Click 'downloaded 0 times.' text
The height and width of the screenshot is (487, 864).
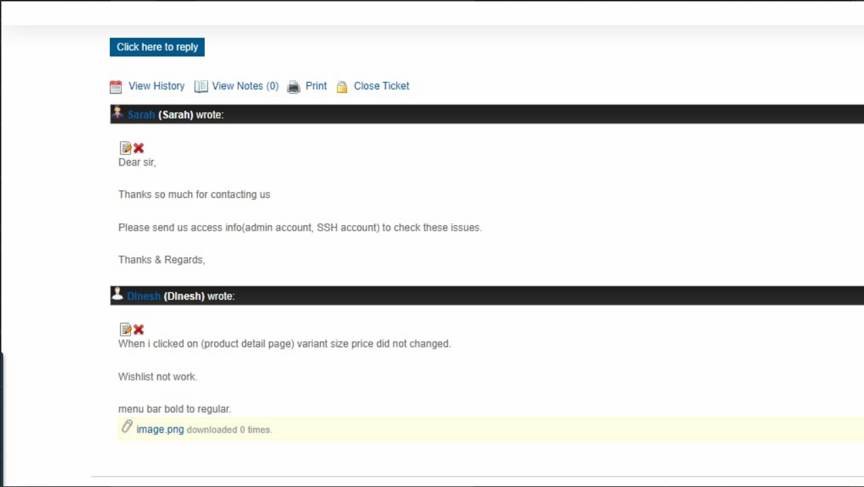coord(229,430)
